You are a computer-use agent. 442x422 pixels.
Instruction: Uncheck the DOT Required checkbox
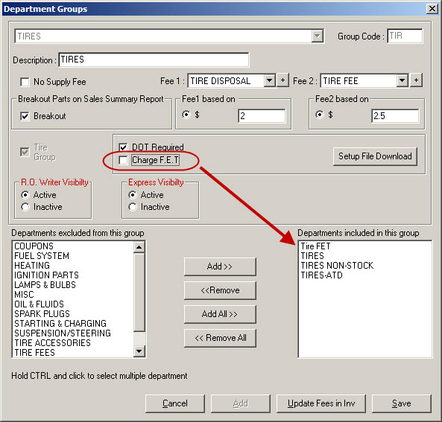(123, 147)
